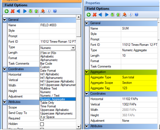Click green add icon in right Field Options toolbar
Screen dimensions: 160x130
(x=89, y=15)
